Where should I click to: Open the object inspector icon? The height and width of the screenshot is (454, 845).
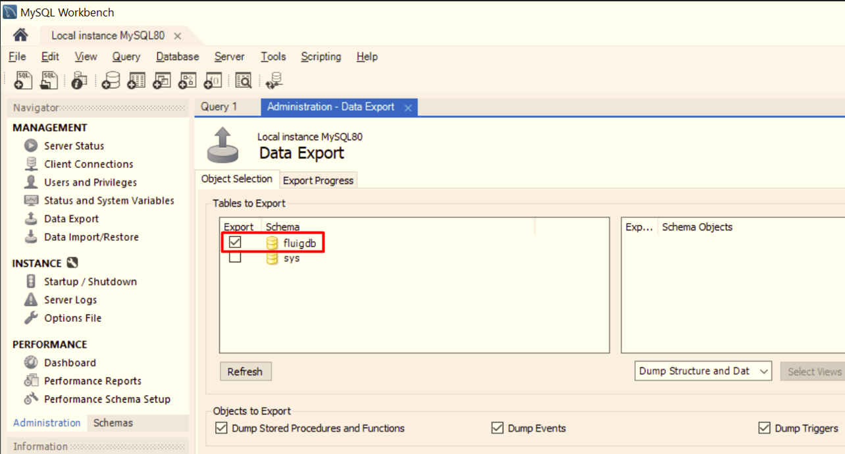click(79, 80)
